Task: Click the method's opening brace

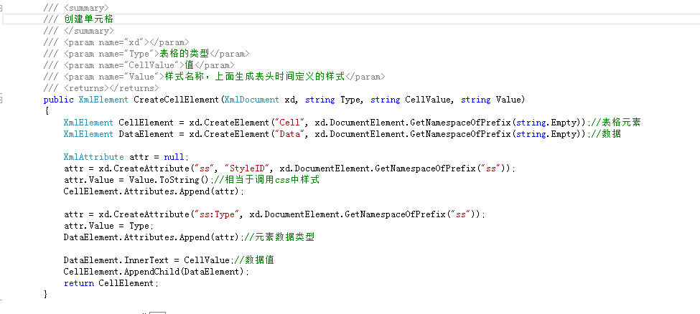Action: [46, 111]
